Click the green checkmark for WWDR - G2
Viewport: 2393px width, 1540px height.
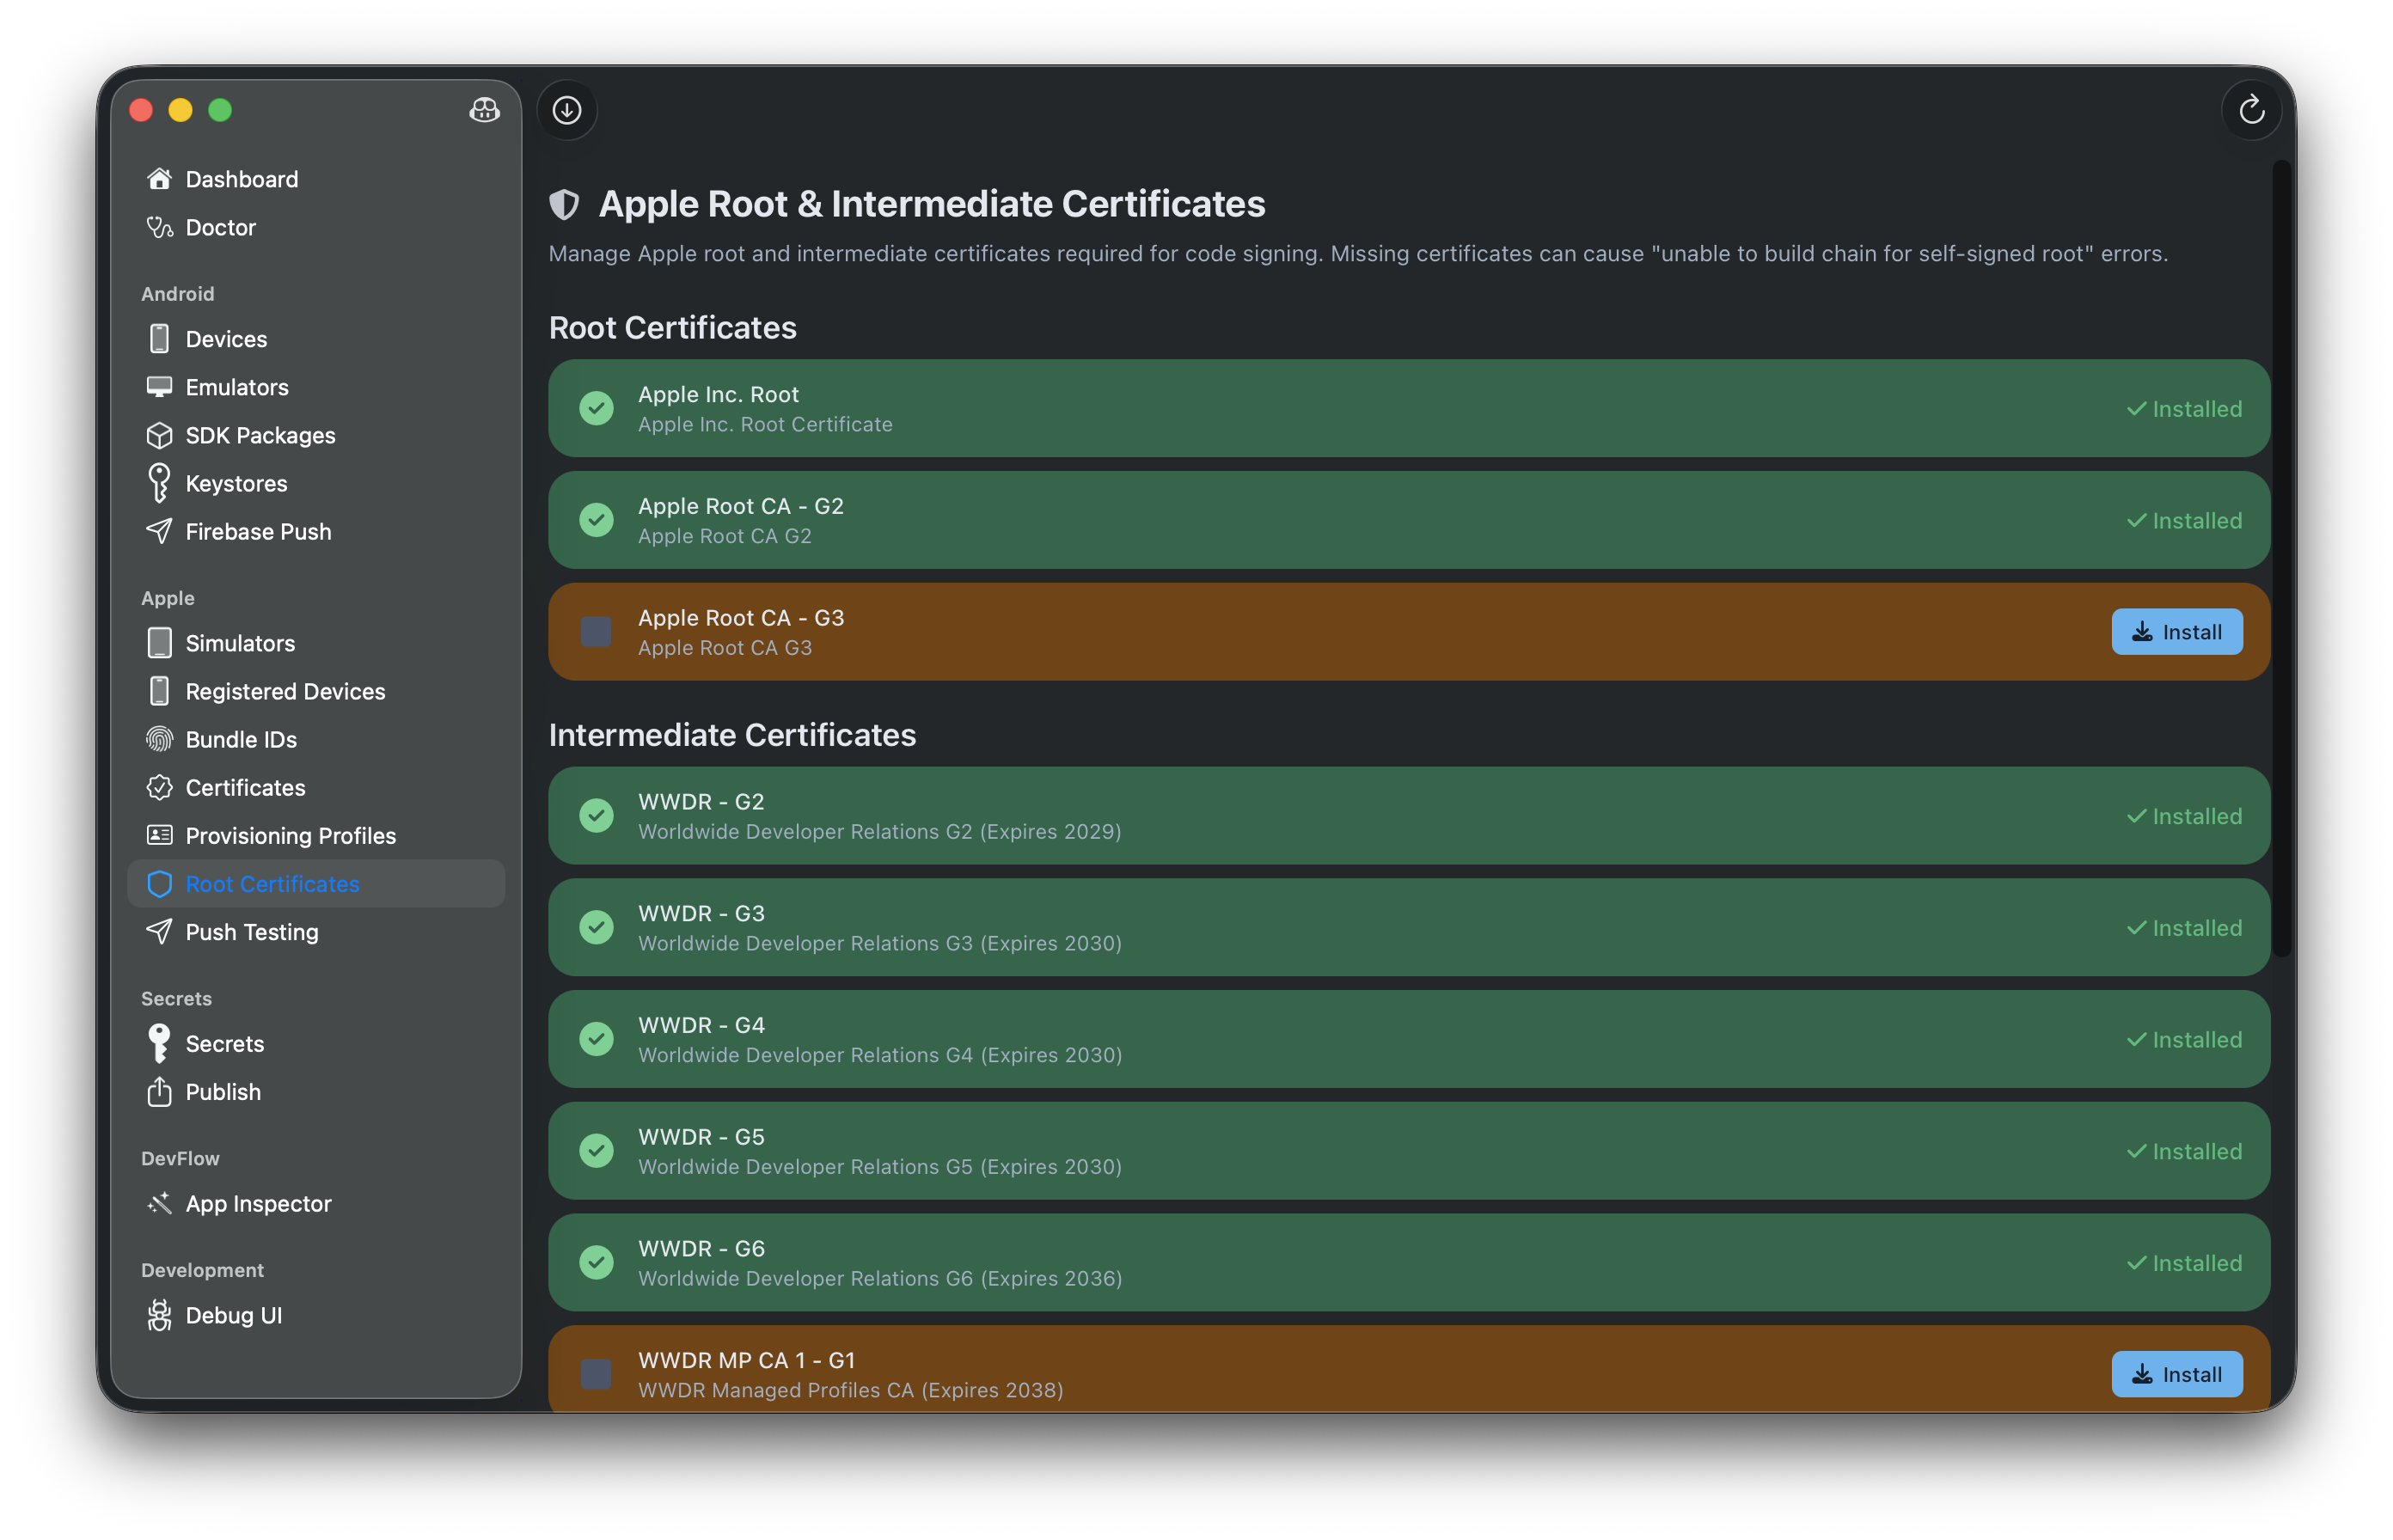(597, 815)
